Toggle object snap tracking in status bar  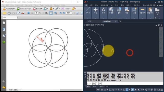(124, 90)
